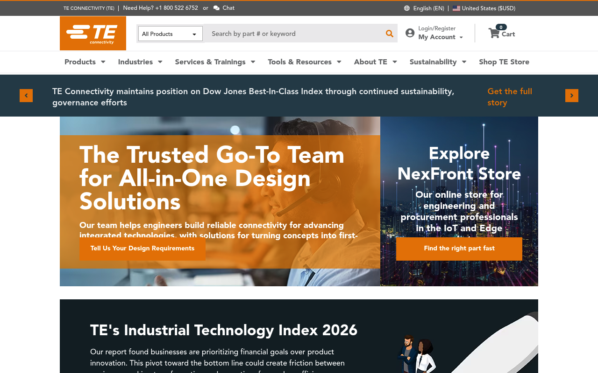Expand the Services & Trainings arrow
This screenshot has height=373, width=598.
tap(253, 62)
